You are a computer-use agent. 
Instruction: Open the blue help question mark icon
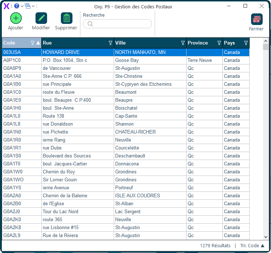(x=17, y=6)
